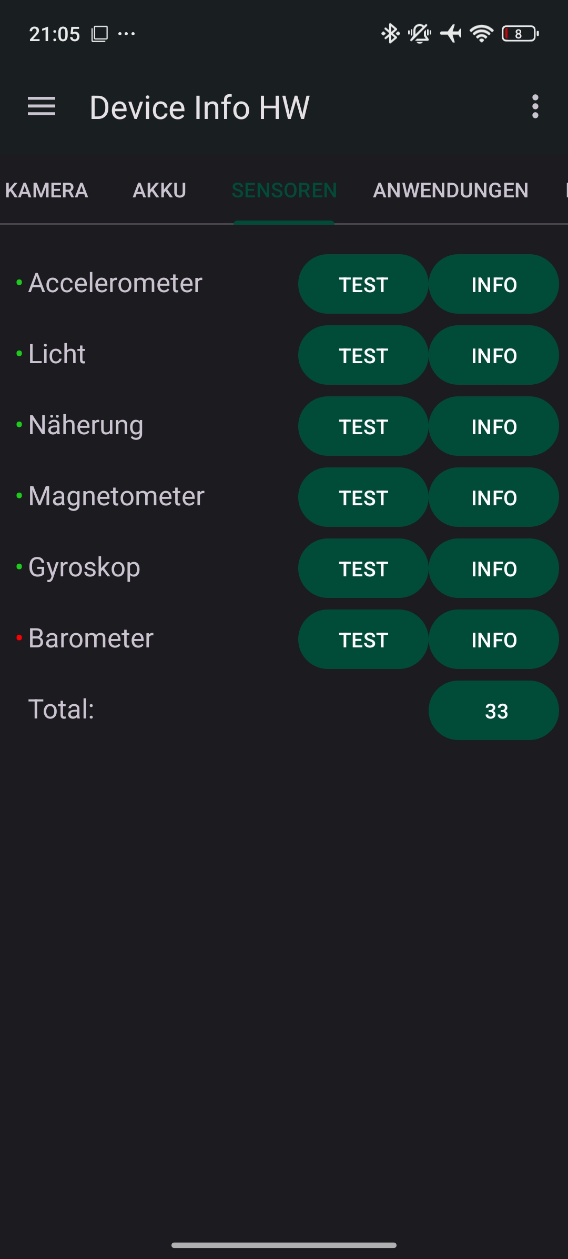Open Barometer info

(493, 640)
